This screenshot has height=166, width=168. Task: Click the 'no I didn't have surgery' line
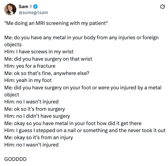37,116
